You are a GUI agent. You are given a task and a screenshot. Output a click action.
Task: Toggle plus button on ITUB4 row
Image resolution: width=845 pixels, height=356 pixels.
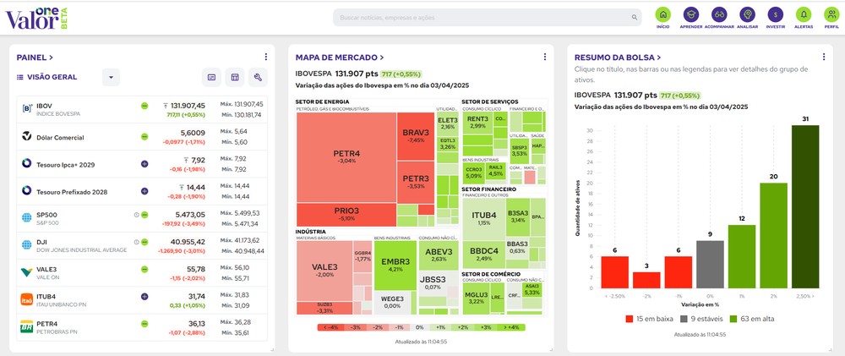(x=144, y=296)
